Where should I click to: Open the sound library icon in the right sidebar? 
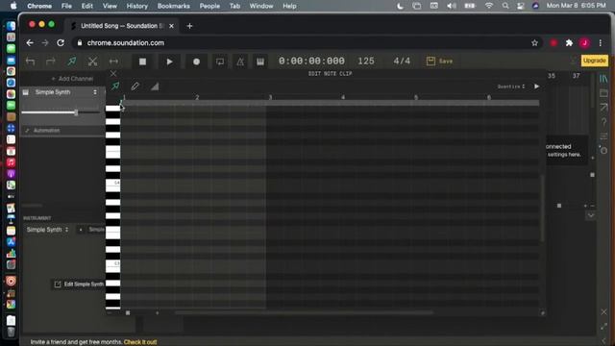603,79
